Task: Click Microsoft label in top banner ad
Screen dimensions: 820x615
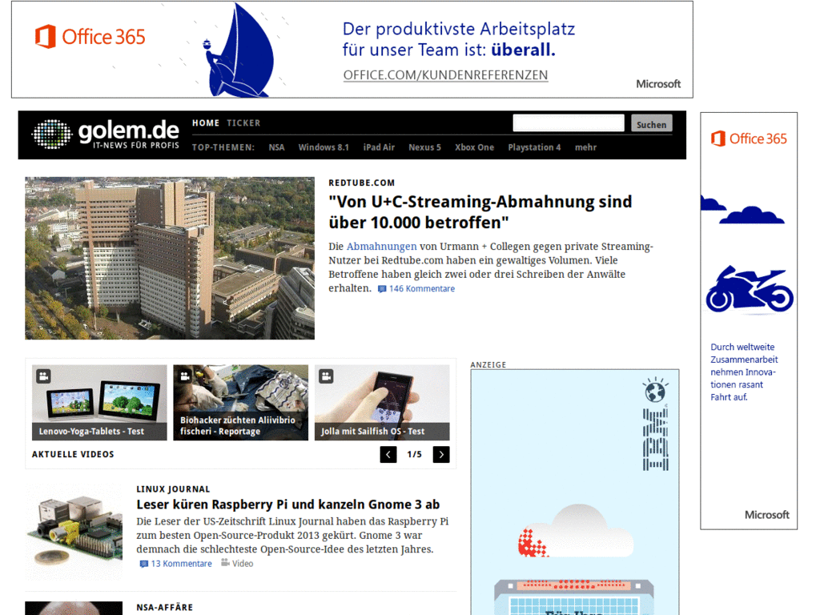Action: 658,83
